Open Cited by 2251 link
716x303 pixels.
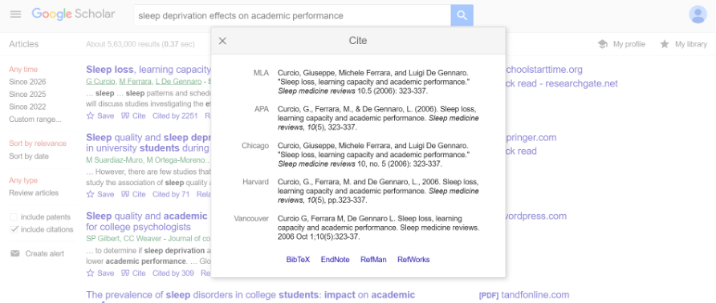tap(175, 116)
